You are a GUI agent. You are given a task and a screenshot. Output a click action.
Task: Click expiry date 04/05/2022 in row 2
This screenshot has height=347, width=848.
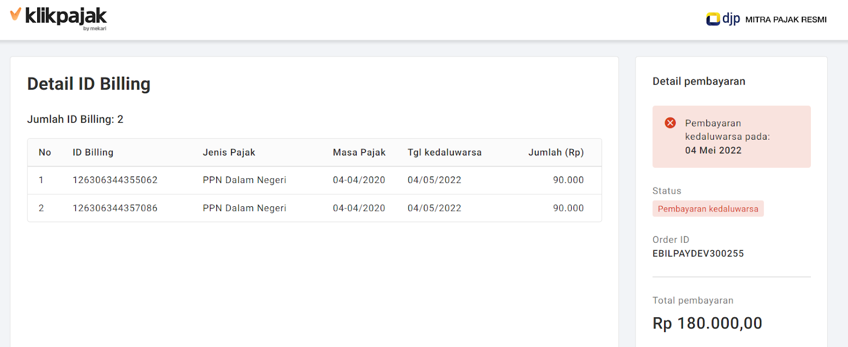tap(435, 208)
